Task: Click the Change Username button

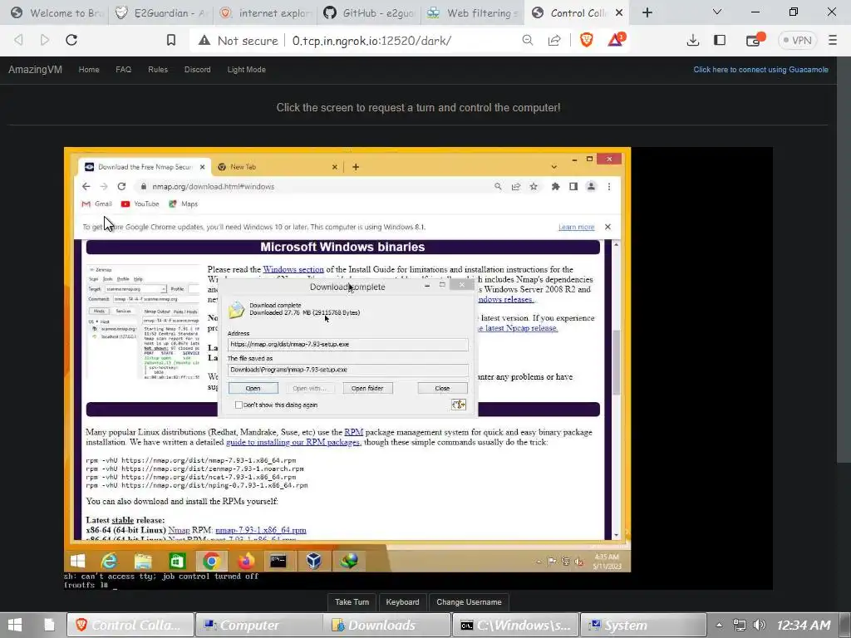Action: click(469, 601)
